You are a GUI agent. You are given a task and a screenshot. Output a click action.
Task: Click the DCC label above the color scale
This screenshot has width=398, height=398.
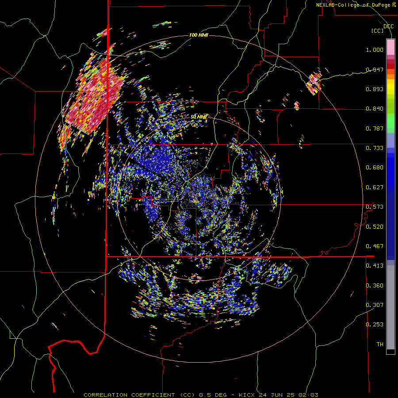point(388,26)
